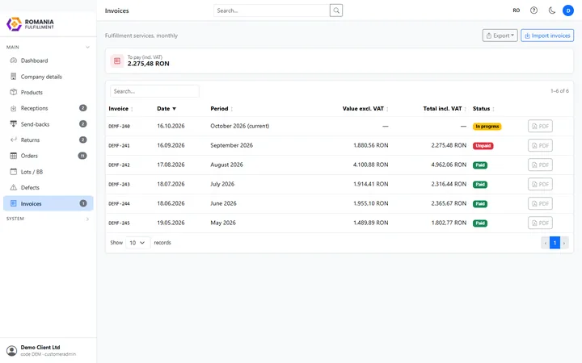
Task: Select page 1 in pagination
Action: (555, 243)
